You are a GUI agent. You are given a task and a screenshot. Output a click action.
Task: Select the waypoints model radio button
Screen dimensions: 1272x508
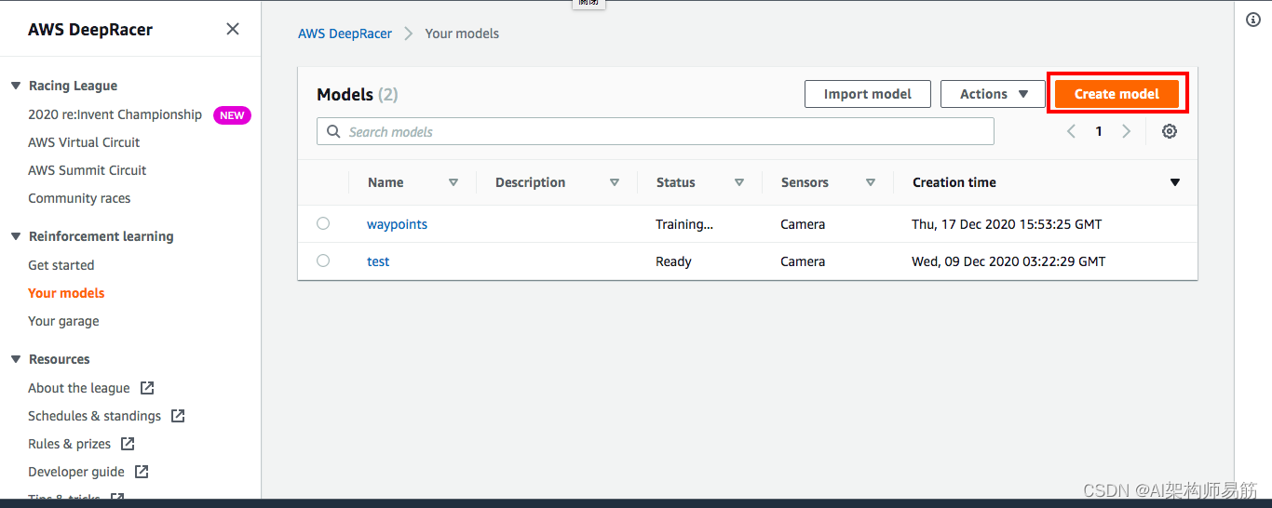pos(323,223)
